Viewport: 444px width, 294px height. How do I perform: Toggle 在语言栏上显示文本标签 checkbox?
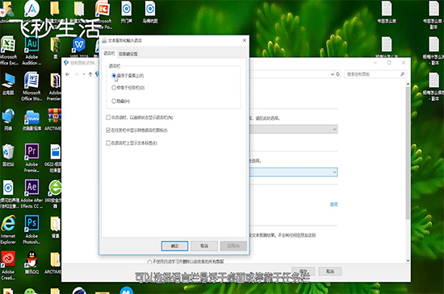(108, 143)
